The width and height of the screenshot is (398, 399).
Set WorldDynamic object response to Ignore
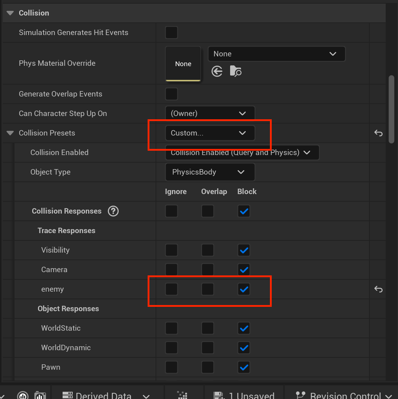click(x=172, y=348)
